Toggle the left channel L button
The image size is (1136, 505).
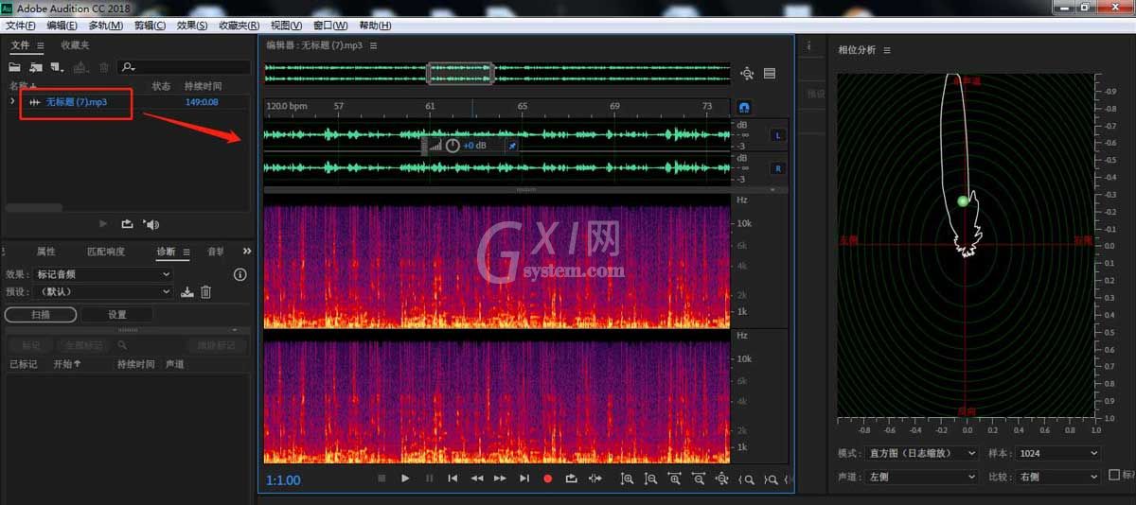[778, 135]
